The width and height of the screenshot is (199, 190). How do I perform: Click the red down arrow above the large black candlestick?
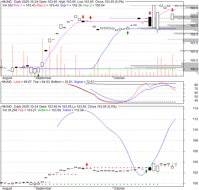pos(150,13)
